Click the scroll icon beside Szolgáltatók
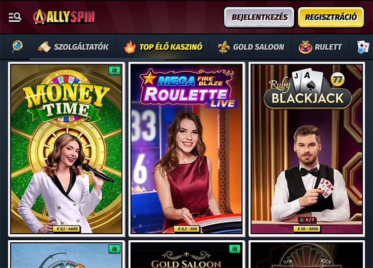This screenshot has height=268, width=373. coord(44,46)
